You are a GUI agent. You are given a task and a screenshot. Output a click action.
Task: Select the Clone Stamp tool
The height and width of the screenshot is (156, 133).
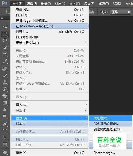5,82
